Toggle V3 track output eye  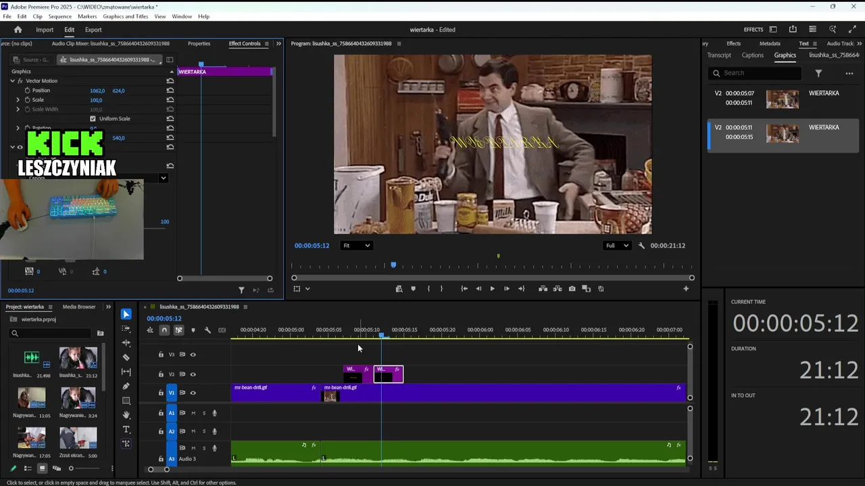[x=193, y=354]
